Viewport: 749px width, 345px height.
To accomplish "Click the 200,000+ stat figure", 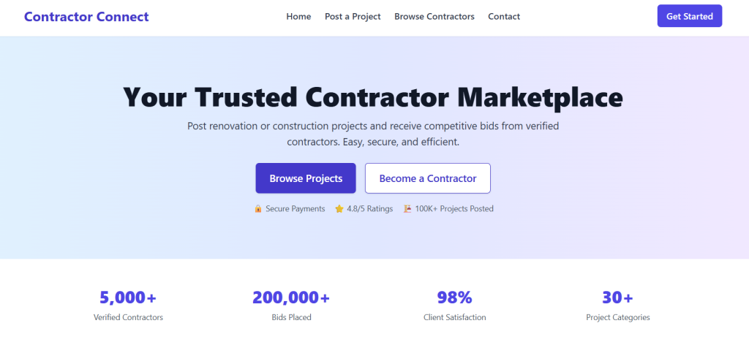I will click(x=291, y=297).
